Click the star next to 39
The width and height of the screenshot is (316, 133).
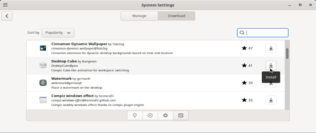244,82
